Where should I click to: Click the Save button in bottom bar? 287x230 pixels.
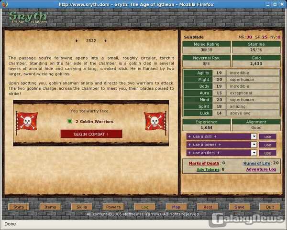pyautogui.click(x=240, y=207)
